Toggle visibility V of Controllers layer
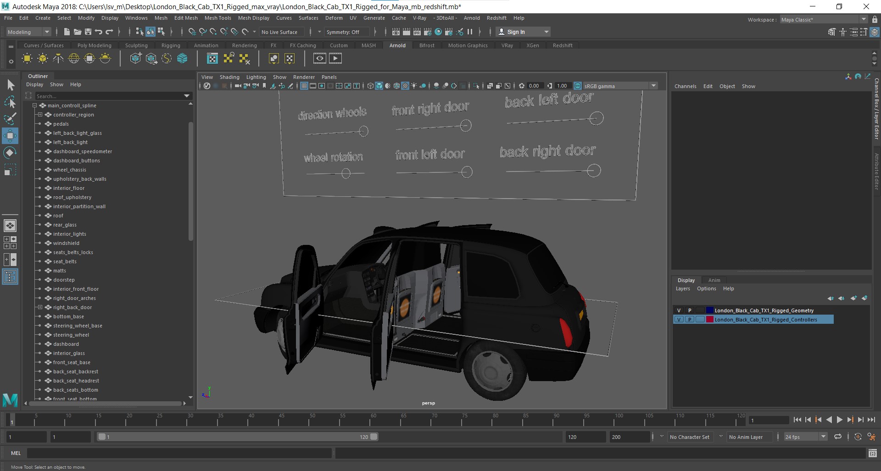The width and height of the screenshot is (881, 471). pyautogui.click(x=679, y=320)
